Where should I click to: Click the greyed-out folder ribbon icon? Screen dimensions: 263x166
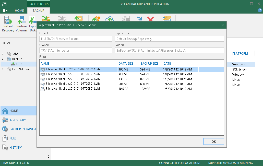[x=62, y=19]
